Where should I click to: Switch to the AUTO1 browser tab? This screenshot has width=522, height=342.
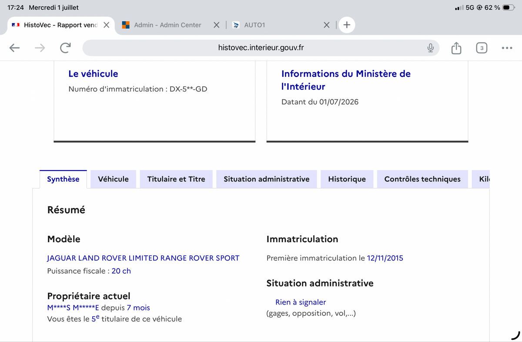[x=254, y=25]
